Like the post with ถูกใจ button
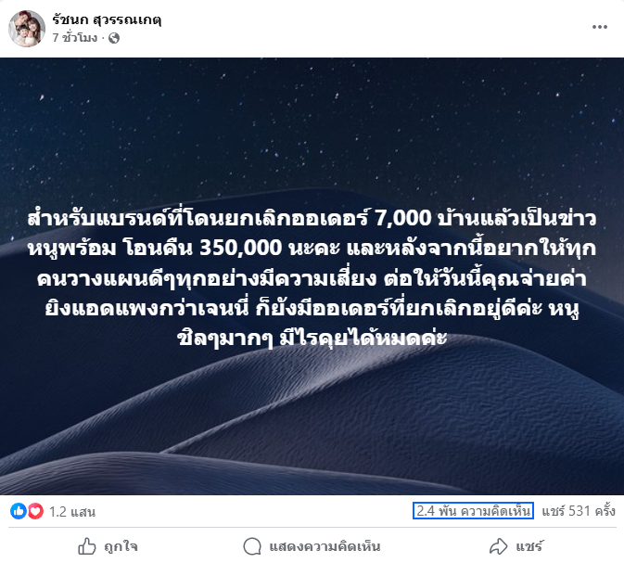Screen dimensions: 624x563 pyautogui.click(x=108, y=546)
